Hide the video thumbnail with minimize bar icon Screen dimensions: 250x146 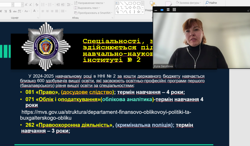coord(156,10)
